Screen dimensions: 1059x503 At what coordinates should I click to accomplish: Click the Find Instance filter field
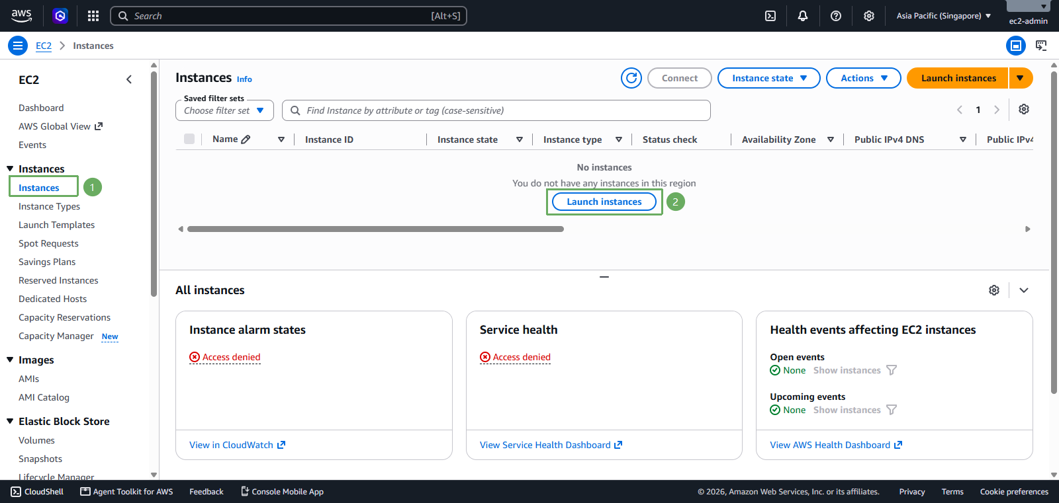[x=496, y=110]
